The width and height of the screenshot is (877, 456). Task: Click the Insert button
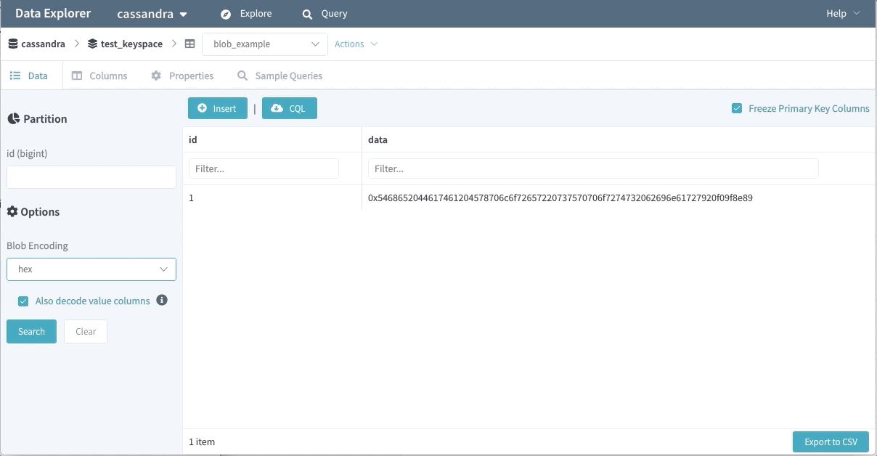tap(217, 108)
